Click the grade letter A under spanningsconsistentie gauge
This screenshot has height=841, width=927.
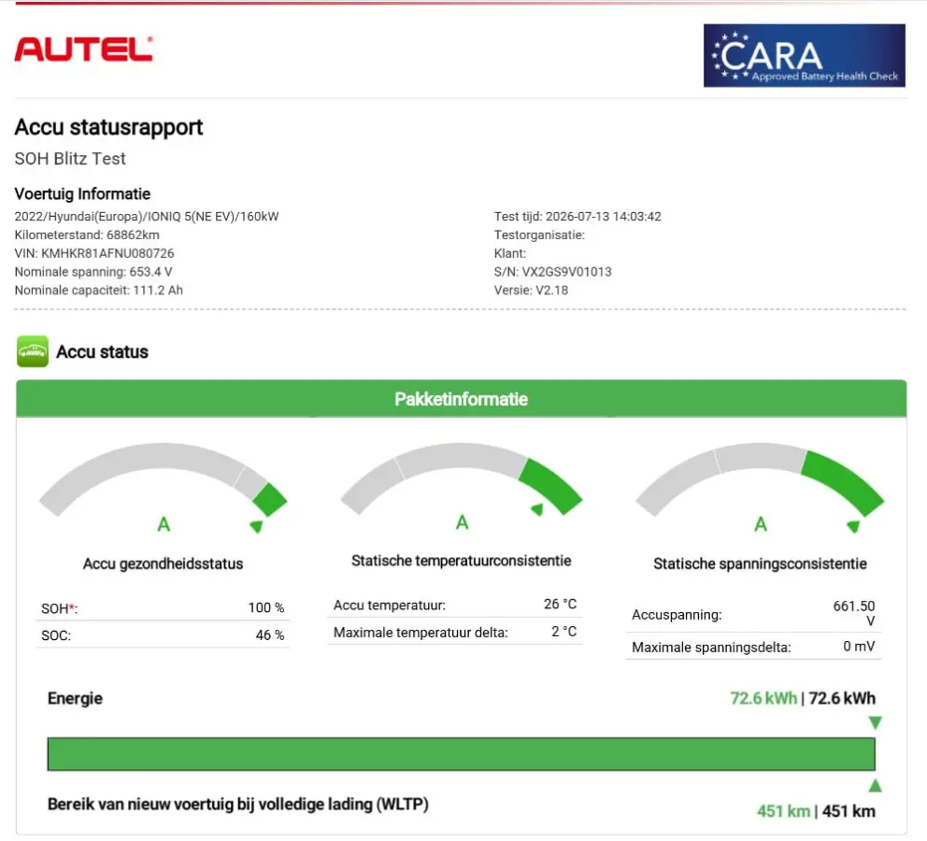point(761,524)
